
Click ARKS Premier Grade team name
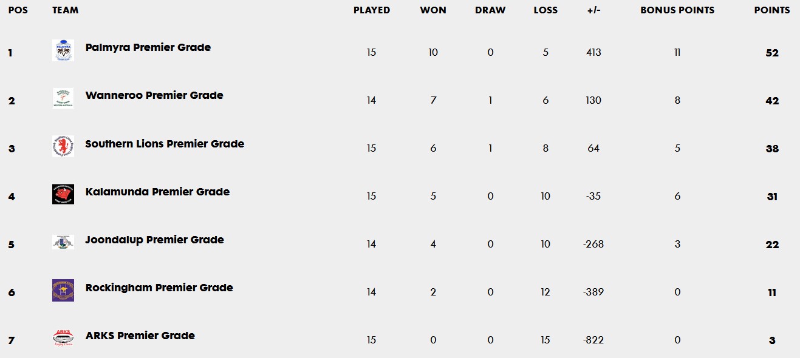coord(140,336)
